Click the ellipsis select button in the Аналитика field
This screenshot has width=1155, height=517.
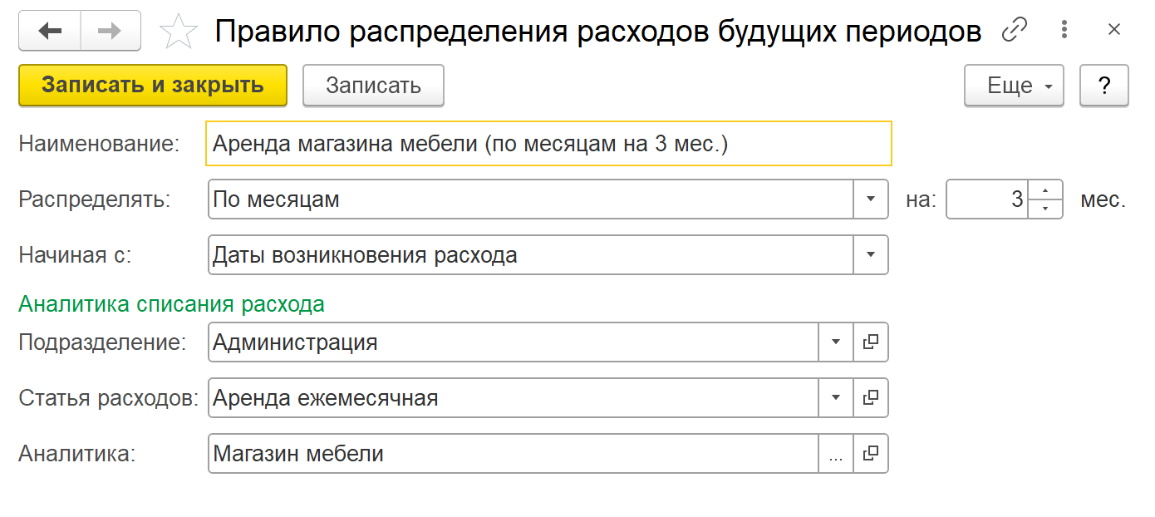(836, 454)
